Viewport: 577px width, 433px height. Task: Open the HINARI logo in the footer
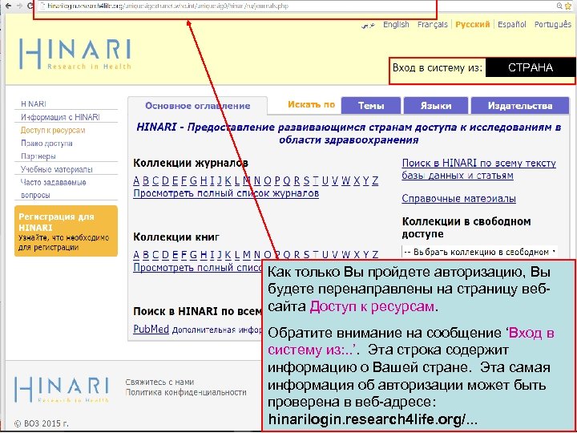tap(62, 389)
